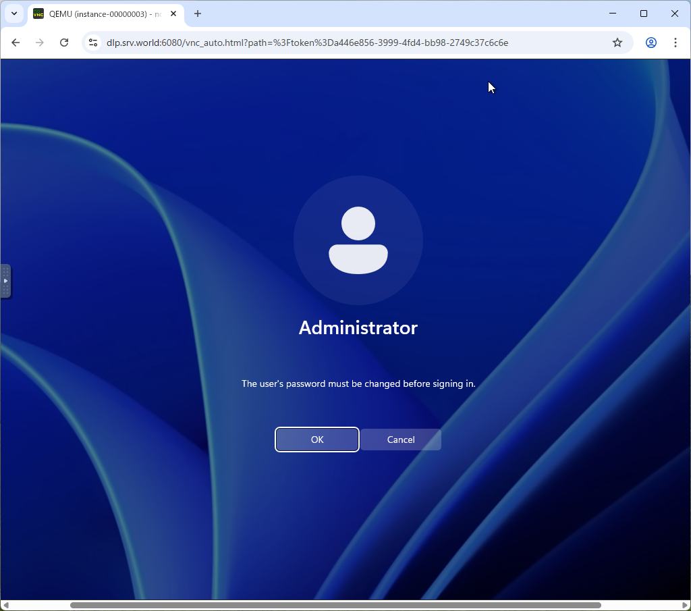
Task: Click the left arrow of the horizontal scrollbar
Action: pos(5,604)
